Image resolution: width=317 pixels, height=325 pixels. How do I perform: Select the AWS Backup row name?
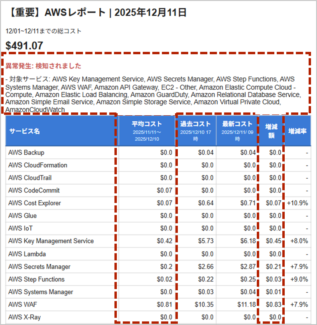point(26,152)
